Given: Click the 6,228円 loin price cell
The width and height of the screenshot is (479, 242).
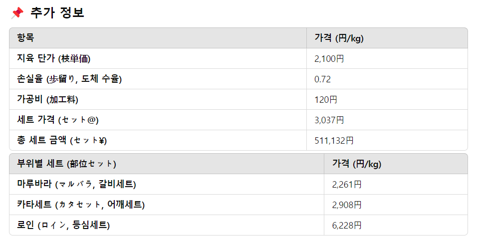Looking at the screenshot, I should point(346,225).
